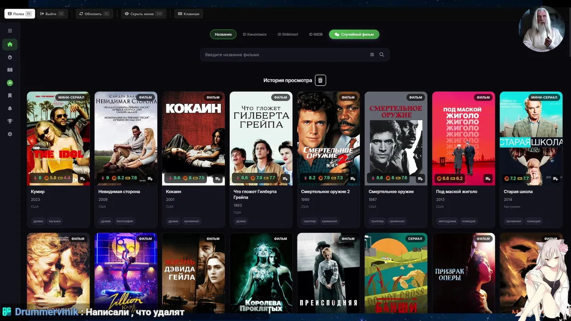The width and height of the screenshot is (571, 321).
Task: Open the Королева проклятых poster
Action: click(261, 273)
